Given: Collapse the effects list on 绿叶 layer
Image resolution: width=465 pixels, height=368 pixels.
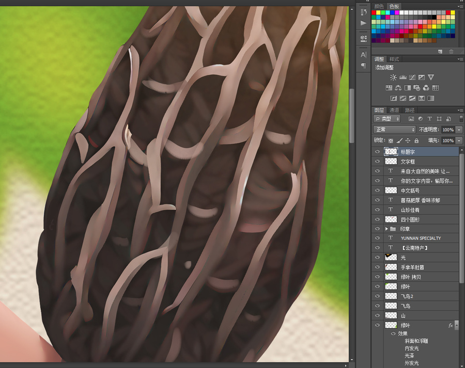Looking at the screenshot, I should [x=457, y=325].
